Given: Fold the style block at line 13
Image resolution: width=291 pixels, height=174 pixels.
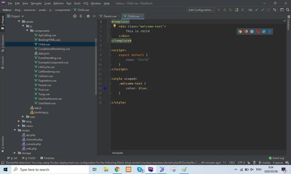Looking at the screenshot, I should [110, 79].
